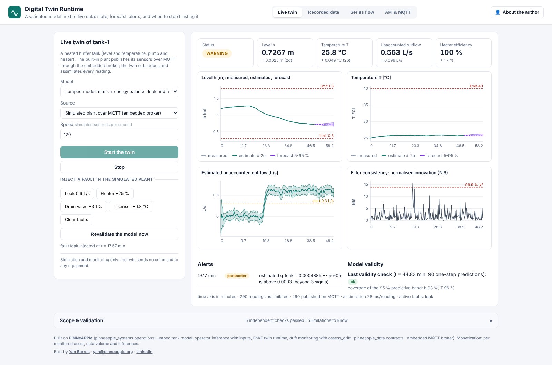Click the person icon in About the author

497,12
